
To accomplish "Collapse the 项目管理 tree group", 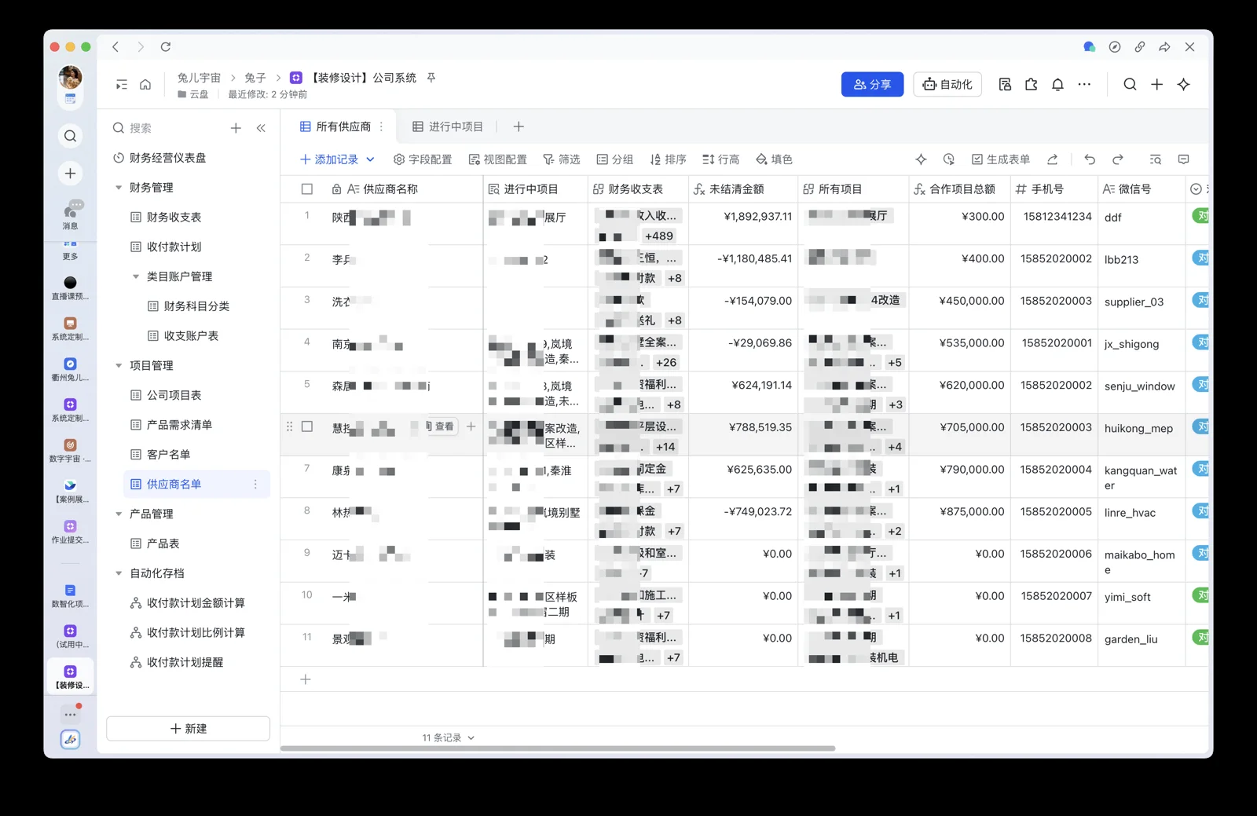I will (x=119, y=366).
